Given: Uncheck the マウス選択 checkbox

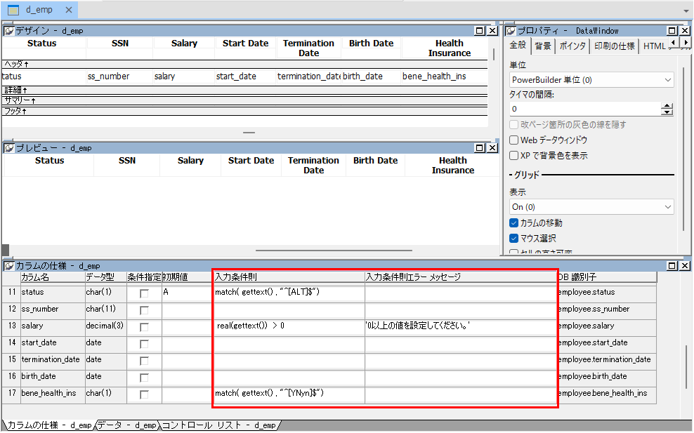Looking at the screenshot, I should point(514,239).
